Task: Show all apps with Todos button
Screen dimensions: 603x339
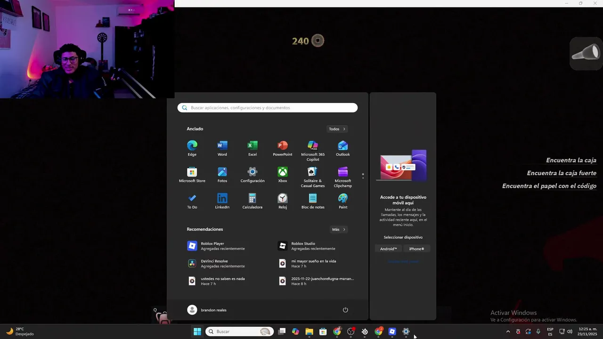Action: pyautogui.click(x=337, y=129)
